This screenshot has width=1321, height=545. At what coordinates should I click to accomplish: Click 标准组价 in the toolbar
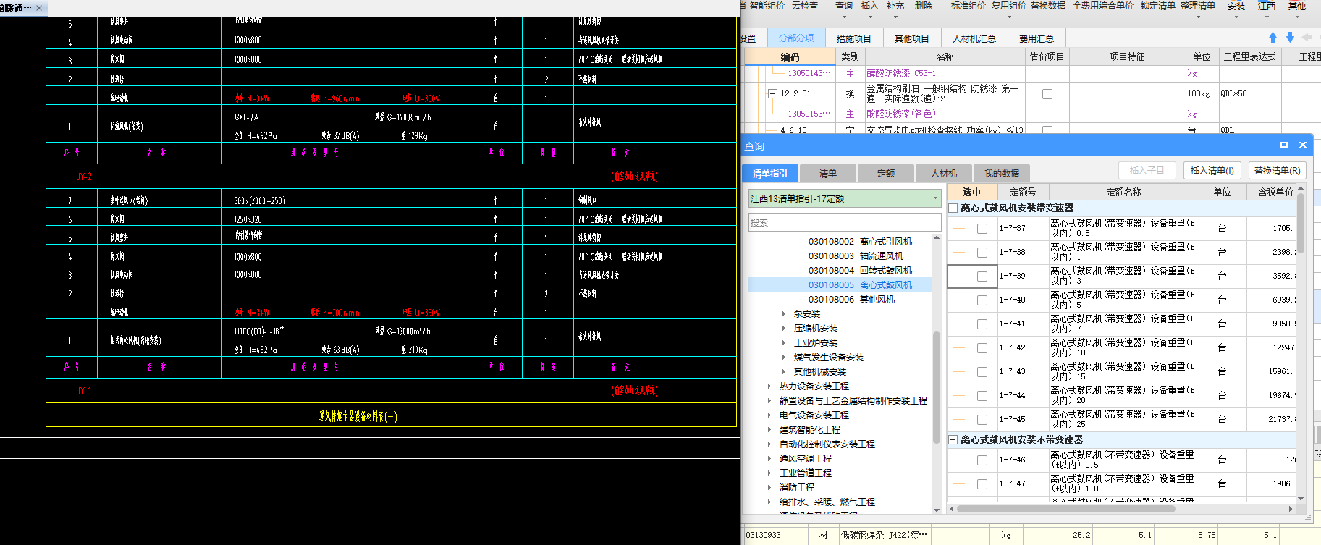968,6
